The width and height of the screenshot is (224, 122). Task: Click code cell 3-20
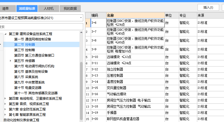pyautogui.click(x=99, y=119)
